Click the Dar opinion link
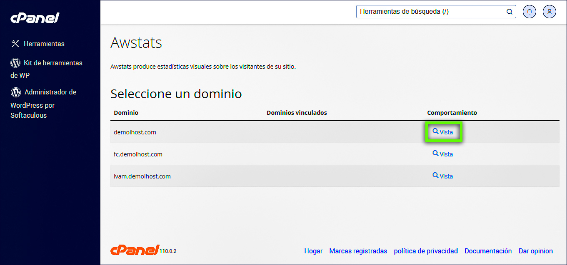Screen dimensions: 567x265 (x=535, y=251)
